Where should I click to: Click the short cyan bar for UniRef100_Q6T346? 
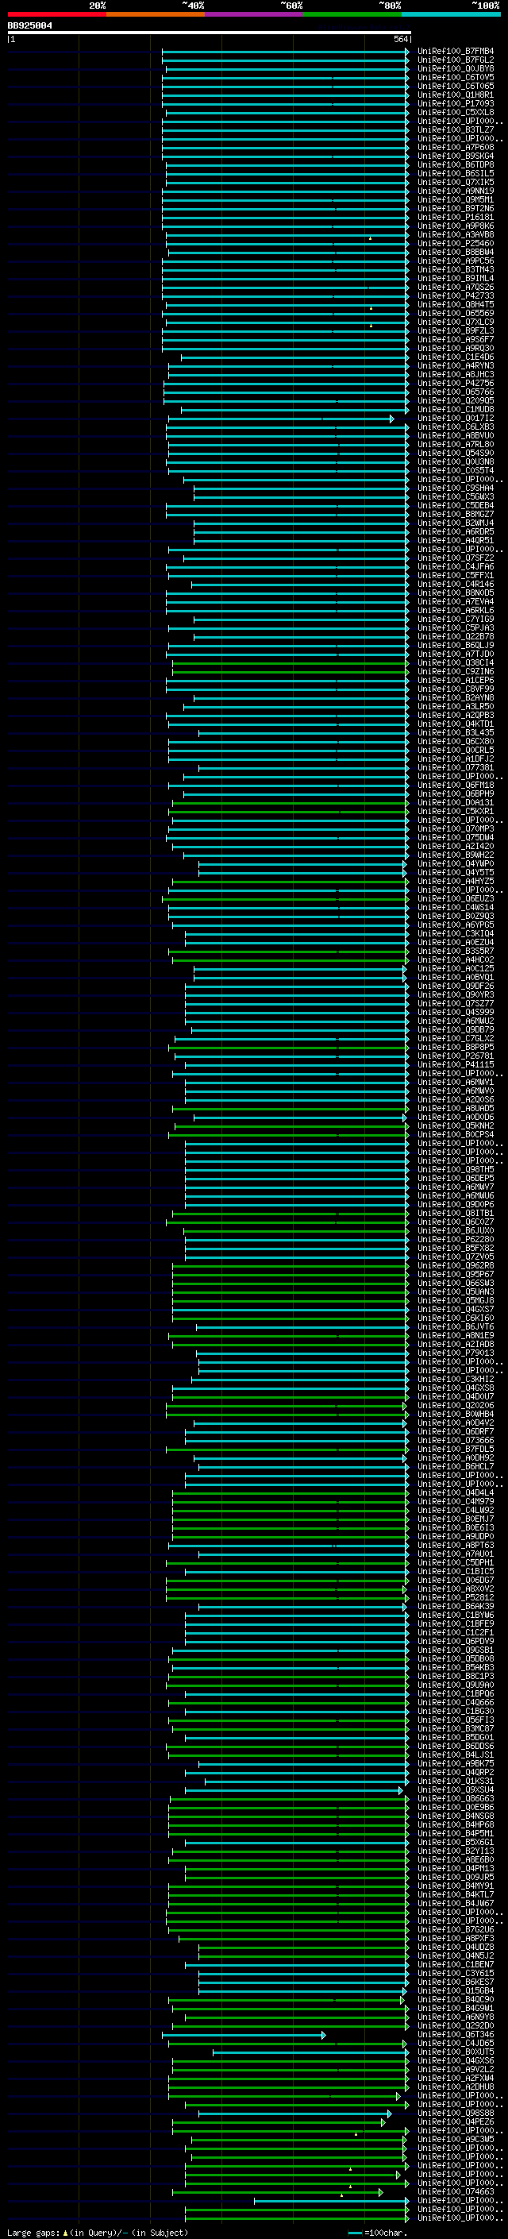[244, 2035]
